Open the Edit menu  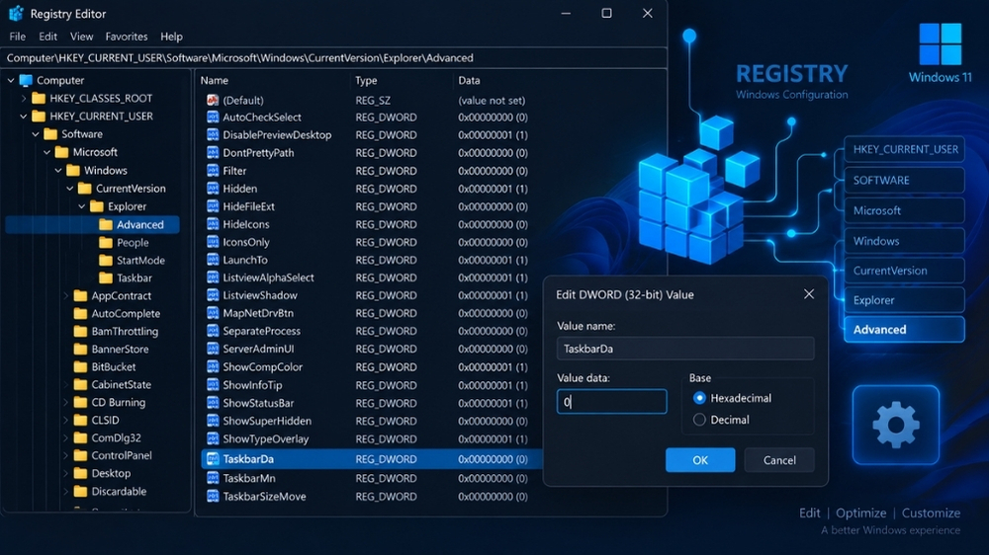point(47,37)
